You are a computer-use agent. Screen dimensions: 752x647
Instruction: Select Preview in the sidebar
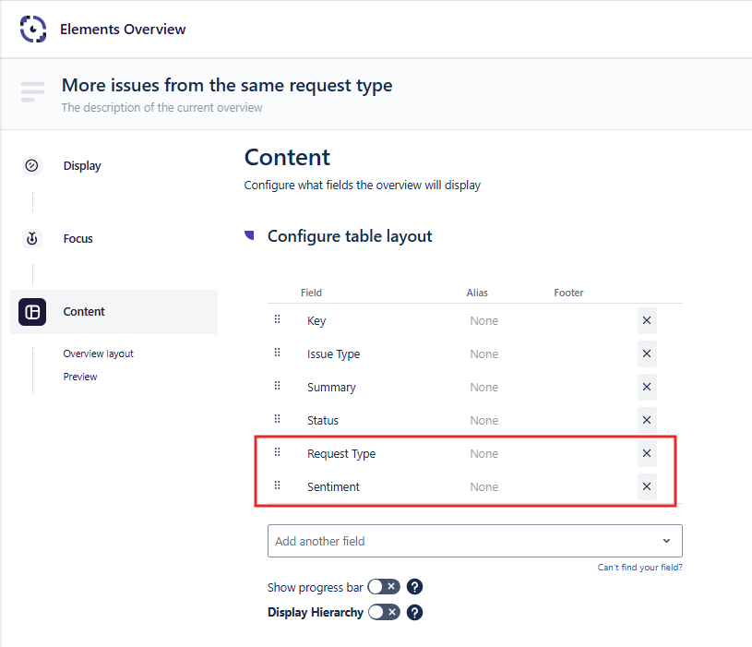pyautogui.click(x=80, y=377)
